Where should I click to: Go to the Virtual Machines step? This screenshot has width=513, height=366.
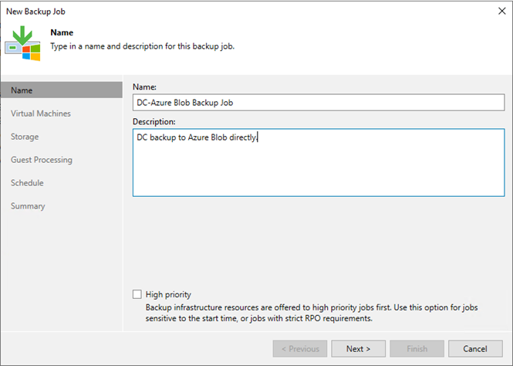tap(41, 114)
